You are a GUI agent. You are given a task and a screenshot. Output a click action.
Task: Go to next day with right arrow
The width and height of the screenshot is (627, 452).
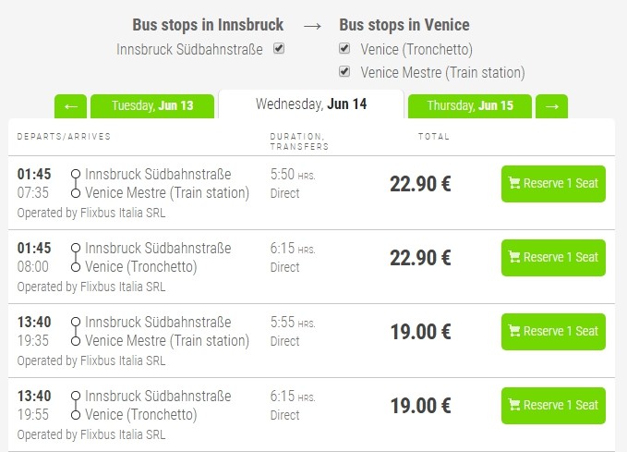point(551,106)
